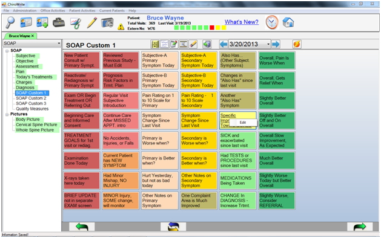381x238 pixels.
Task: Click the pencil edit icon
Action: [x=92, y=23]
